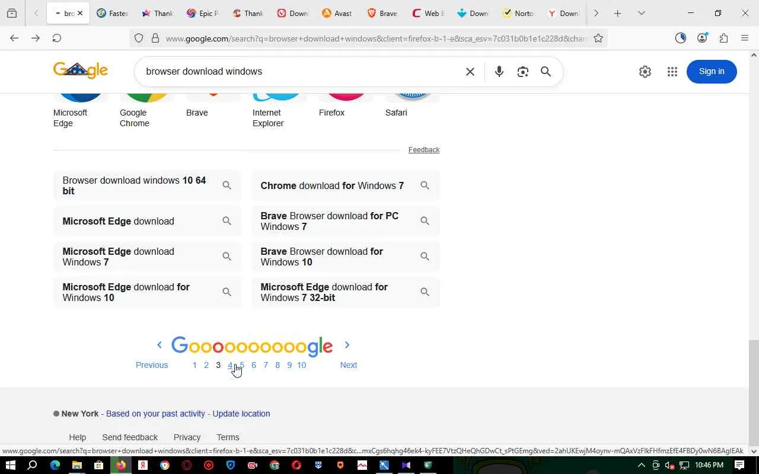Viewport: 759px width, 474px height.
Task: Bookmark this page with the star icon
Action: pyautogui.click(x=598, y=39)
